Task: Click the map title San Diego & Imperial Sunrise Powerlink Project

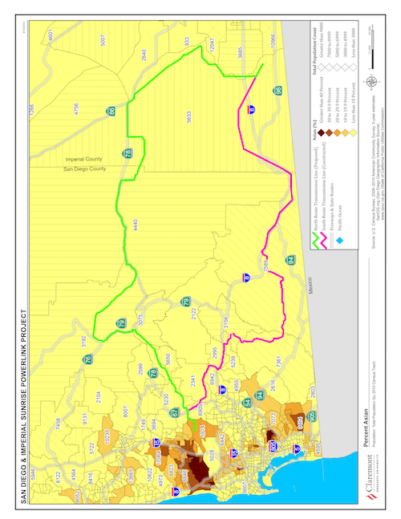Action: click(23, 407)
